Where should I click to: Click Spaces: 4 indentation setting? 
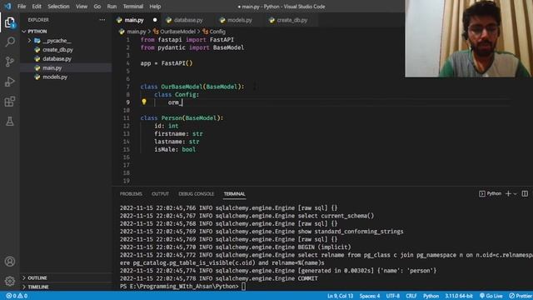[370, 296]
